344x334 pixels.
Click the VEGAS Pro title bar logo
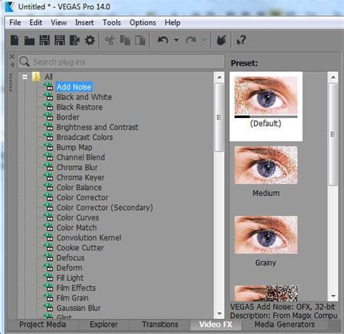click(x=9, y=7)
